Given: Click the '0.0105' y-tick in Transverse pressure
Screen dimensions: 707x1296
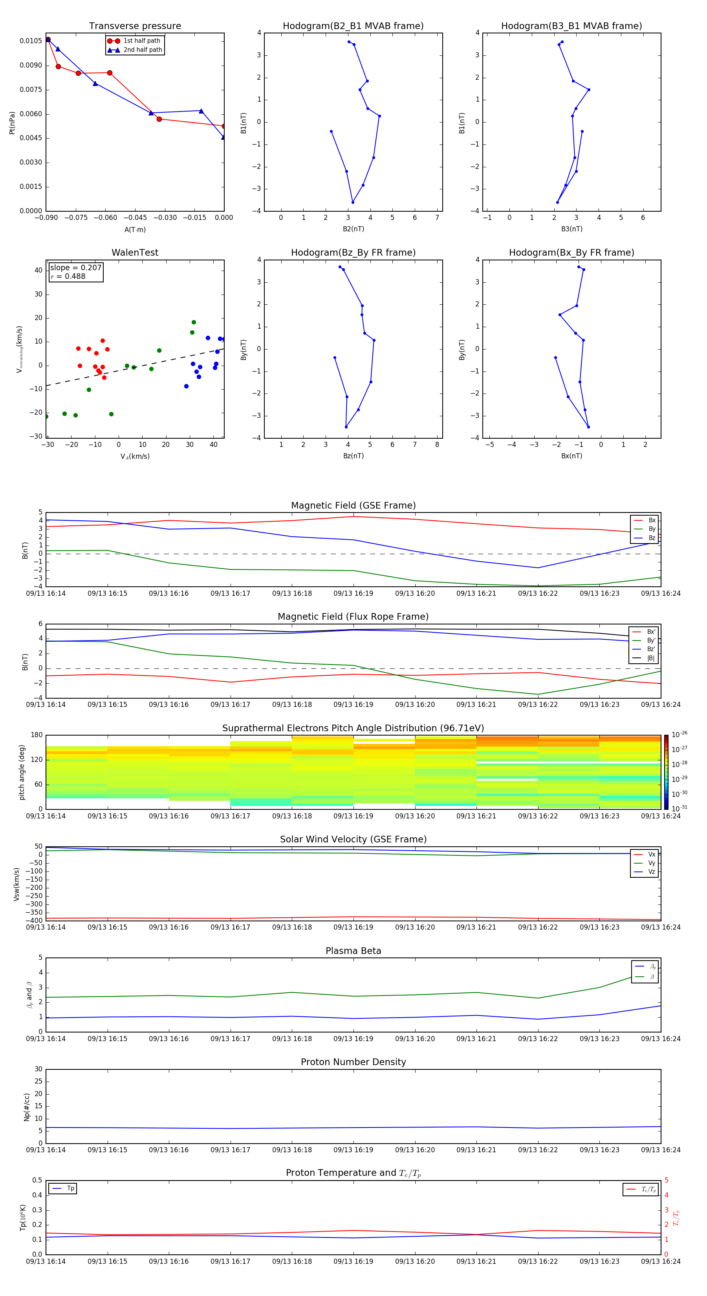Looking at the screenshot, I should (31, 41).
